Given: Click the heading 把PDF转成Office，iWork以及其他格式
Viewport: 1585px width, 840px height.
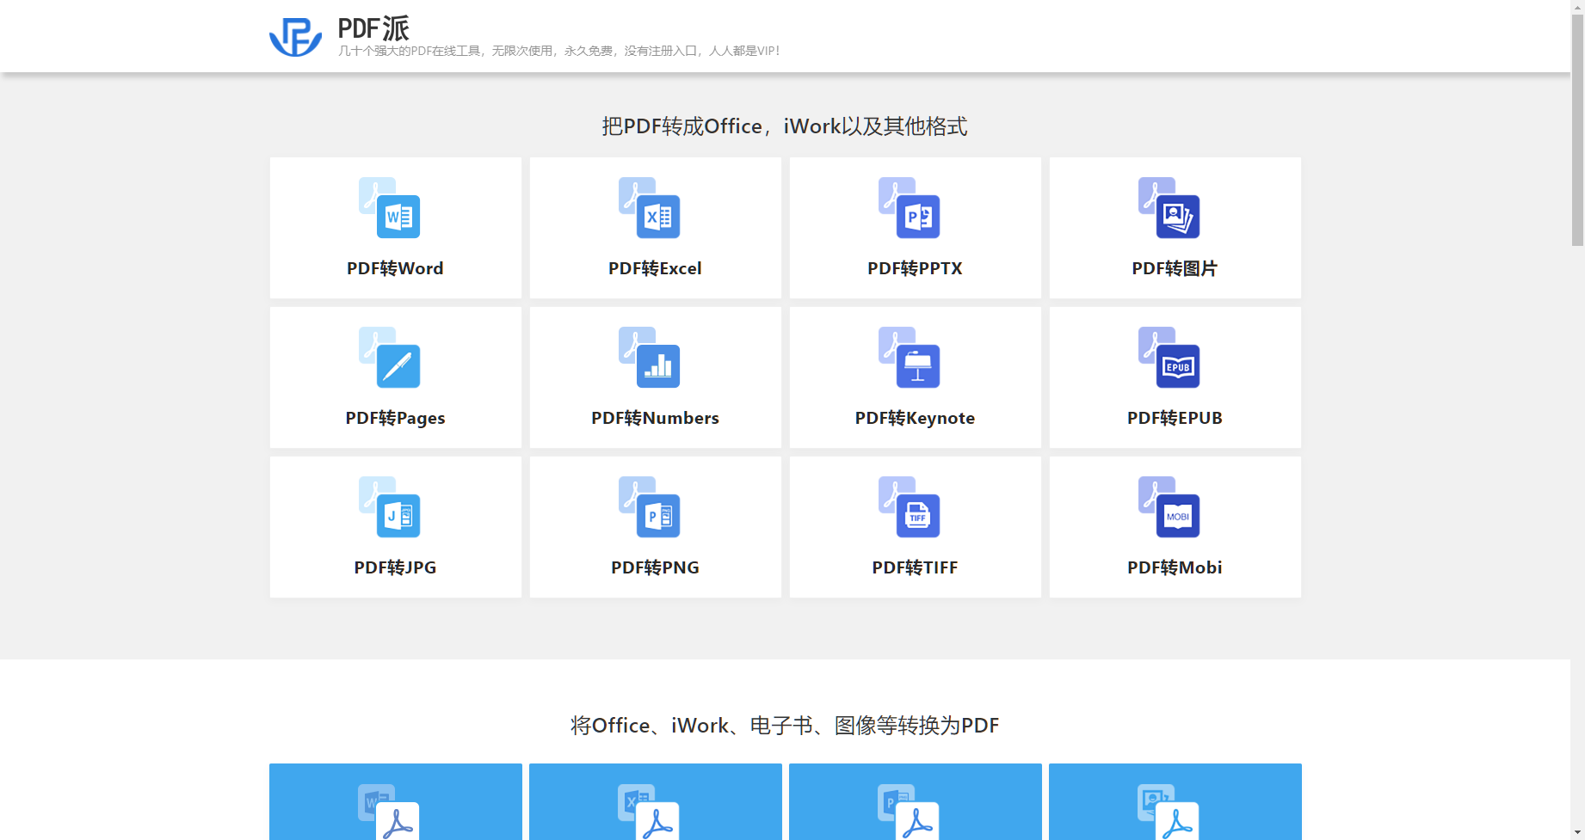Looking at the screenshot, I should click(785, 126).
